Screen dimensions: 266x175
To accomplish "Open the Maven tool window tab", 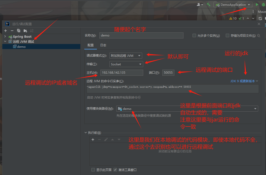I will 262,12.
